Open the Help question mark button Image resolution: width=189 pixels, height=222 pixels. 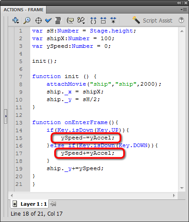point(181,20)
